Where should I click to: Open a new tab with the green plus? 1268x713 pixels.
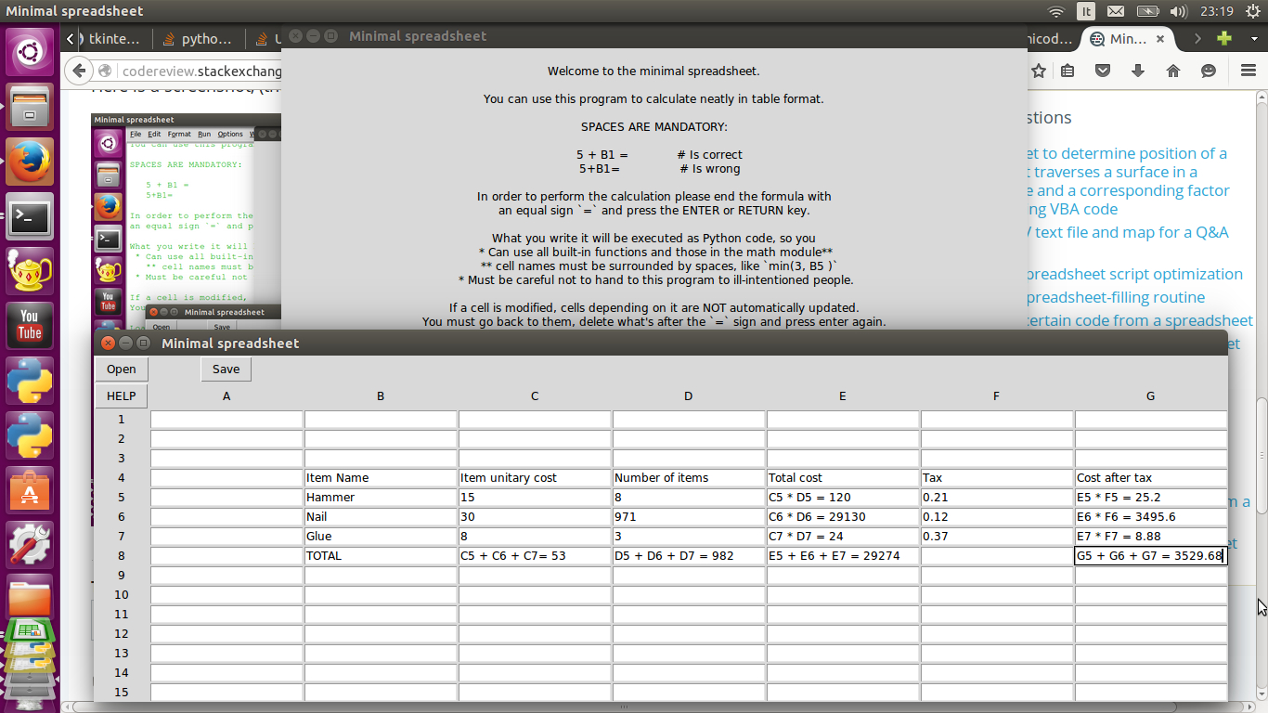[1223, 38]
